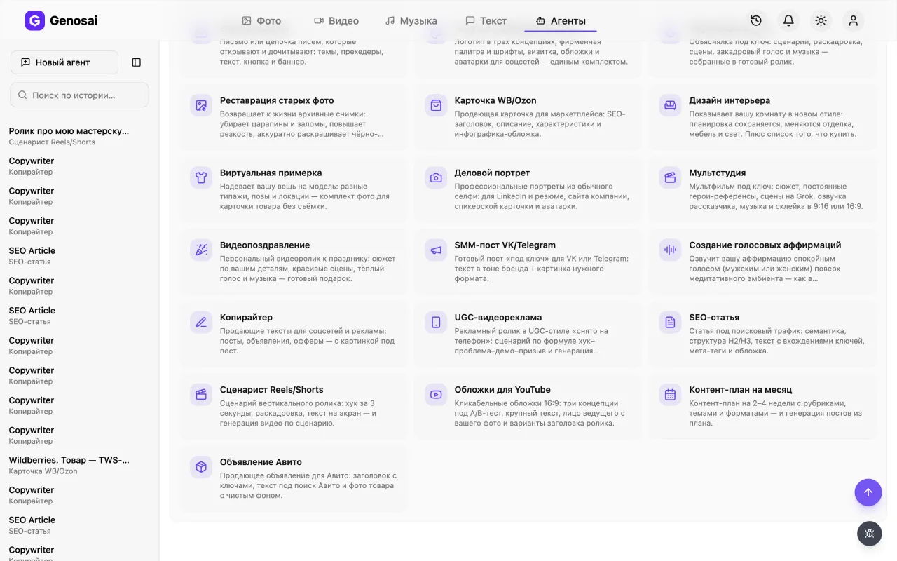
Task: Open SMM-пост VK/Telegram title
Action: [505, 245]
